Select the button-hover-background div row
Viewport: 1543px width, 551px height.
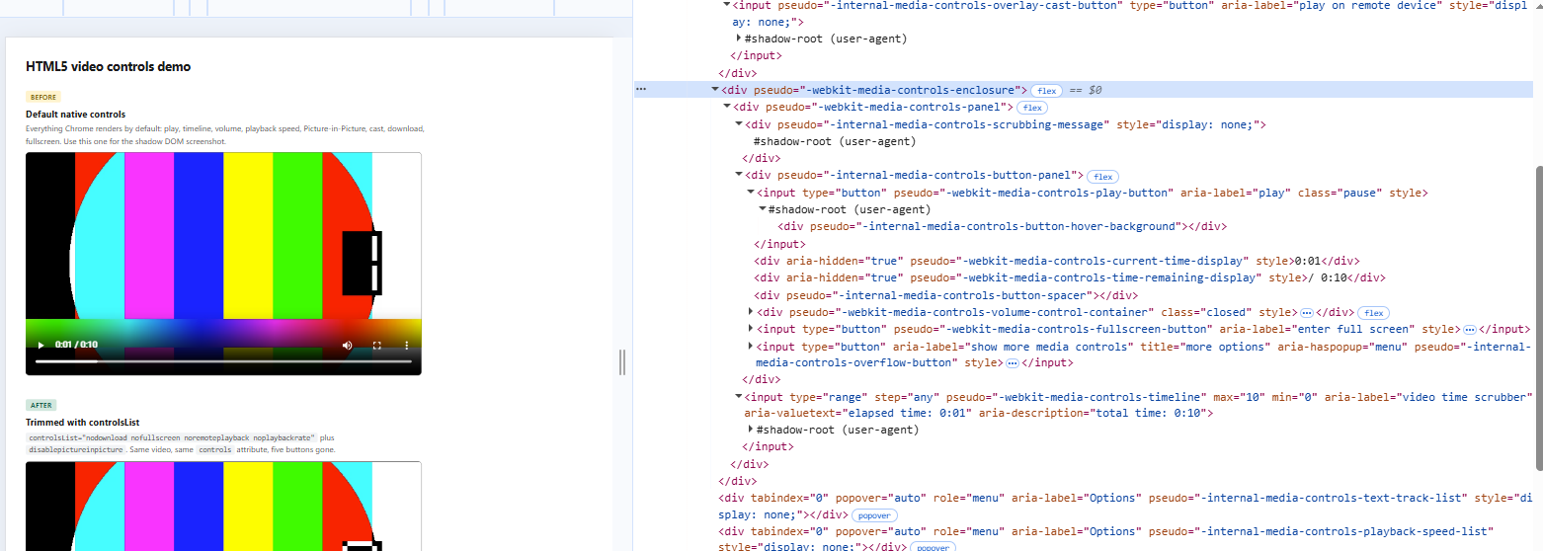(1002, 226)
